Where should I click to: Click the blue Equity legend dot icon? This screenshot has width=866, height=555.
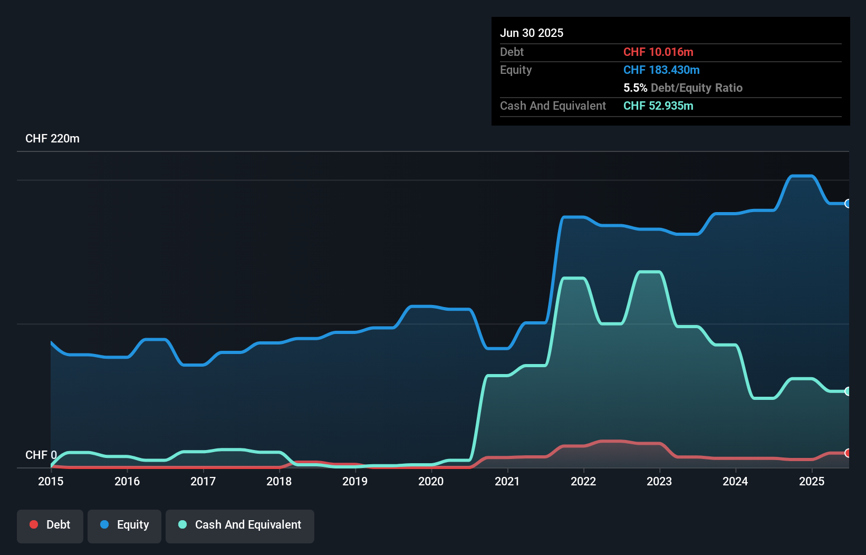(105, 524)
